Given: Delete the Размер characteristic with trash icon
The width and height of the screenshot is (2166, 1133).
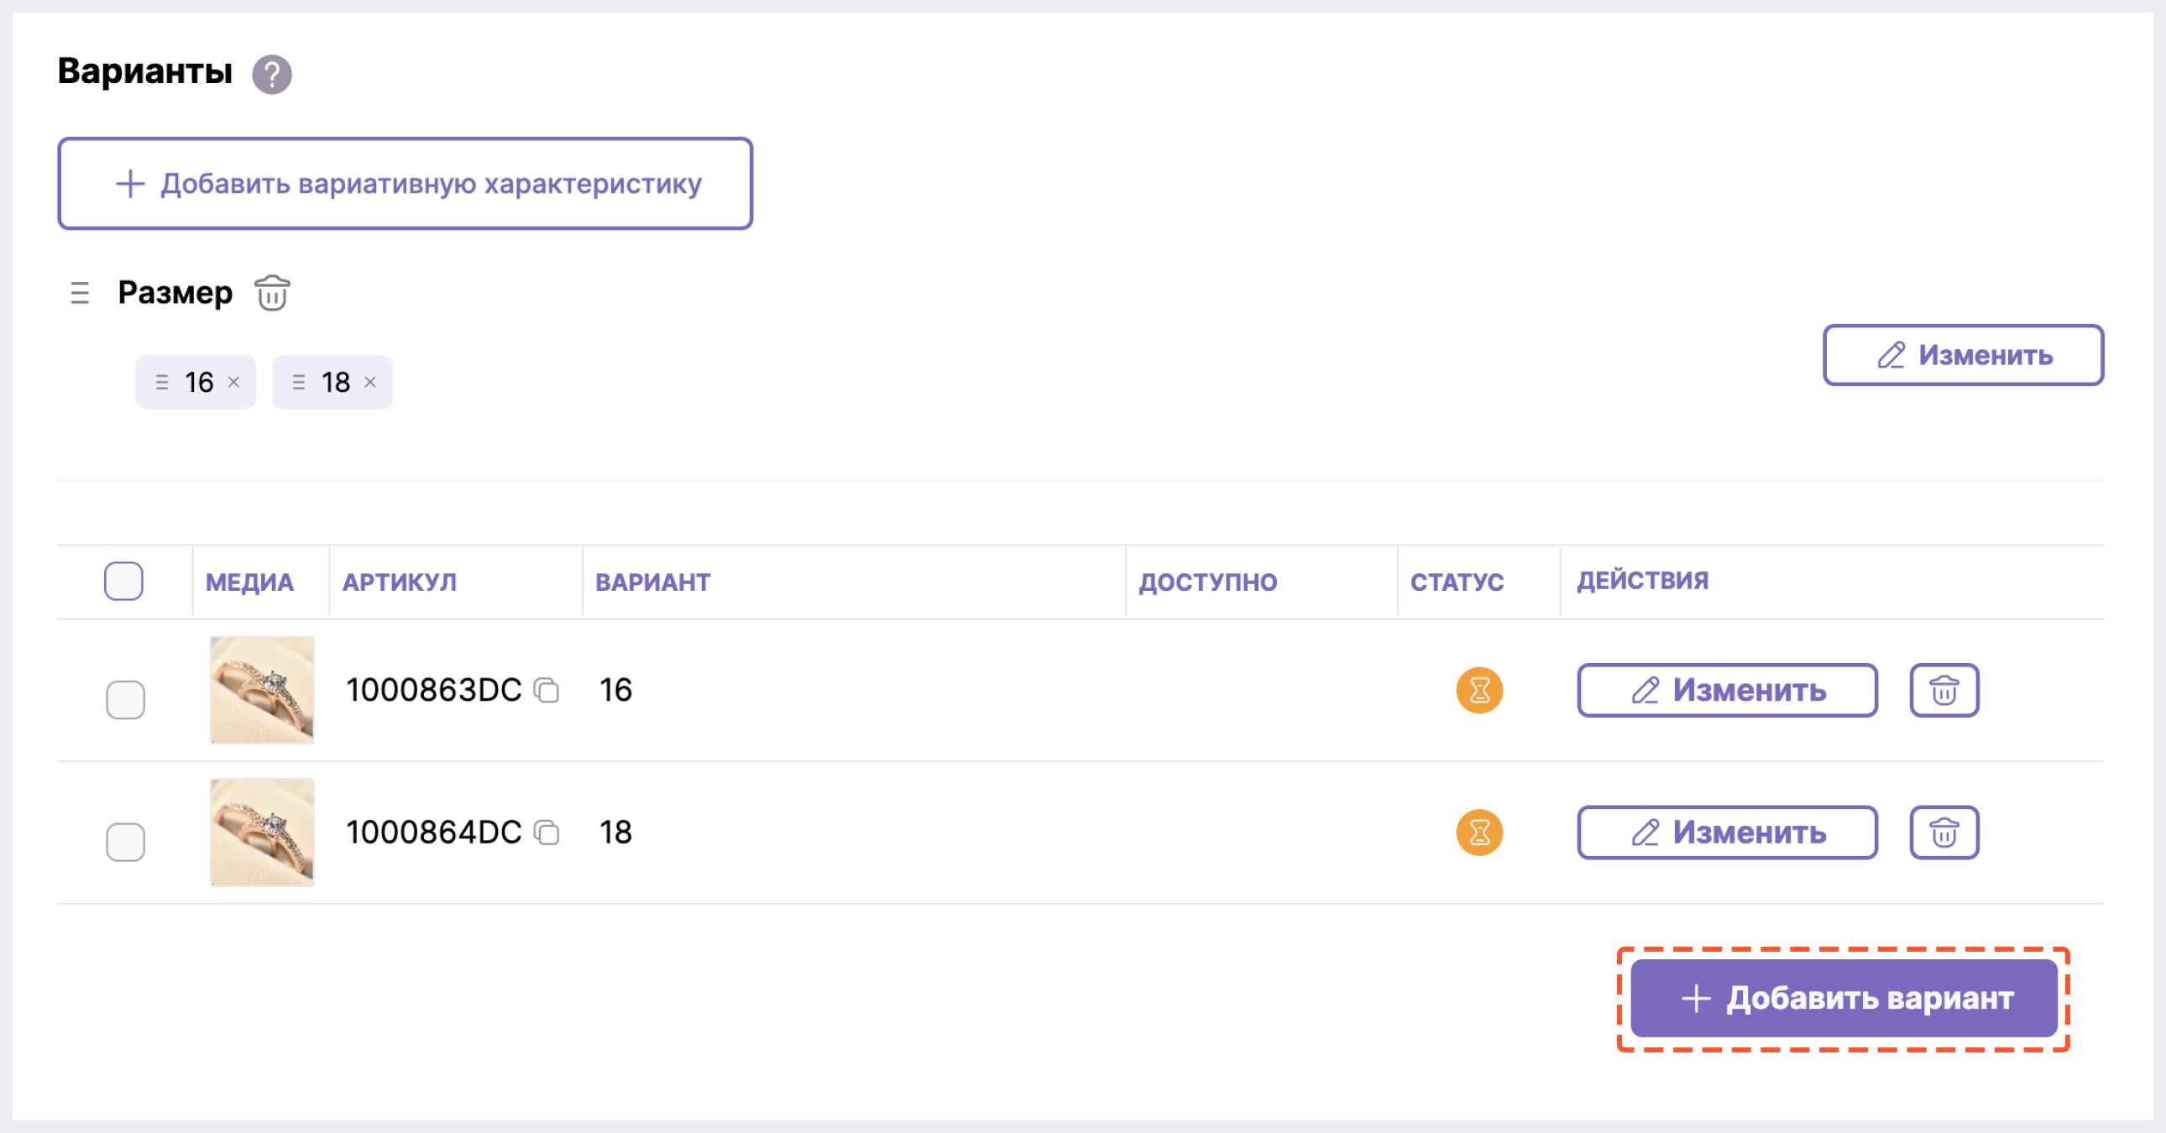Looking at the screenshot, I should (x=273, y=294).
